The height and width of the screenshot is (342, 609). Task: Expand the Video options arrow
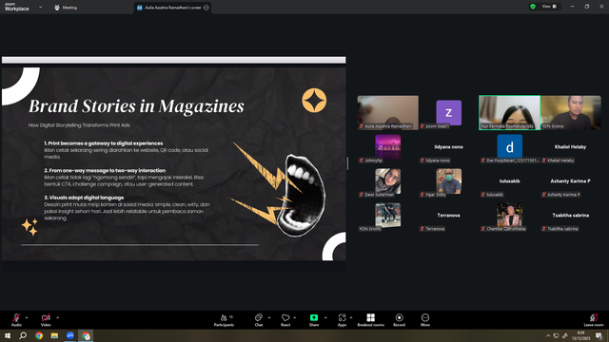click(x=57, y=317)
